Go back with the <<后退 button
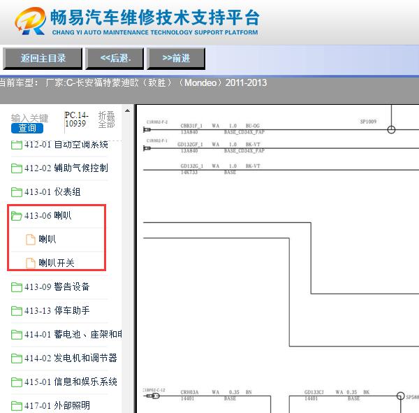419x413 pixels. click(x=115, y=58)
